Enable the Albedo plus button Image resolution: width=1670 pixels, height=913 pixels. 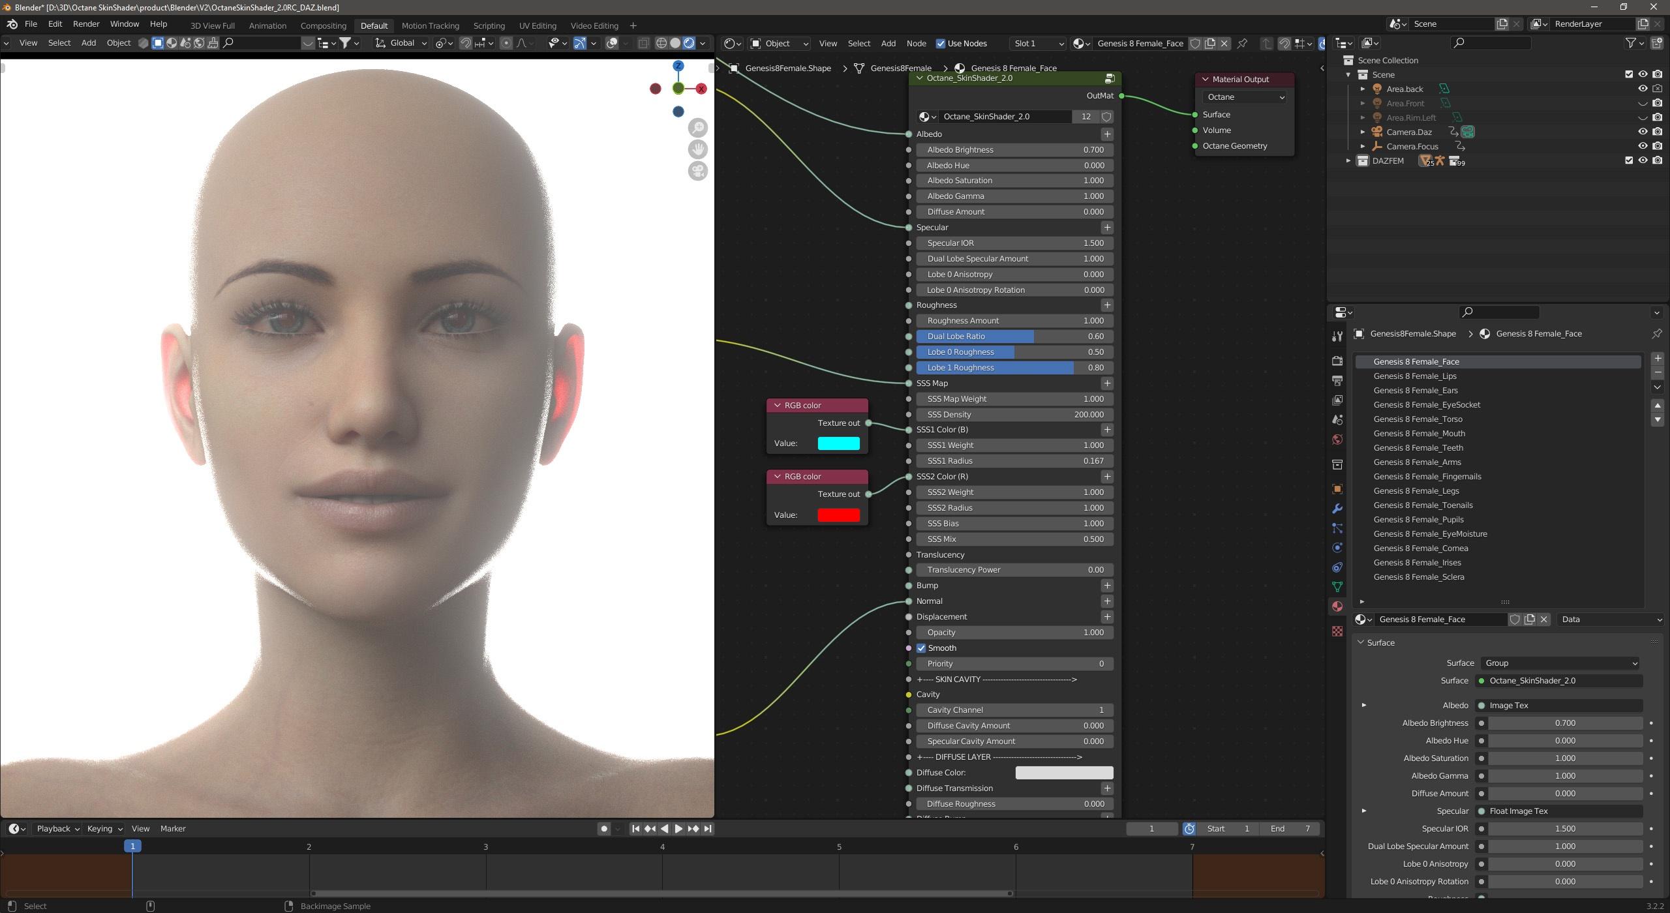(x=1106, y=132)
